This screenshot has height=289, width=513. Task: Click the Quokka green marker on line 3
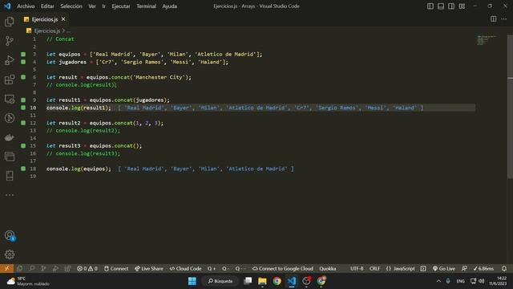click(23, 54)
